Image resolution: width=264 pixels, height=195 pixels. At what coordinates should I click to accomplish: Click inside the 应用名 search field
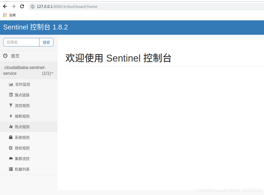[21, 42]
